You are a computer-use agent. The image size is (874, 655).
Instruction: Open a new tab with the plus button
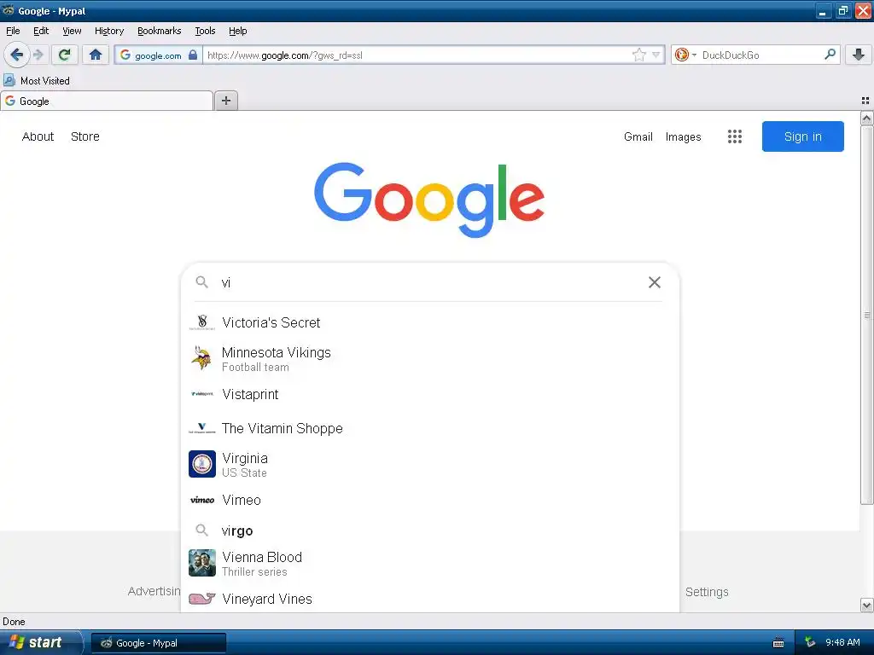[x=225, y=101]
